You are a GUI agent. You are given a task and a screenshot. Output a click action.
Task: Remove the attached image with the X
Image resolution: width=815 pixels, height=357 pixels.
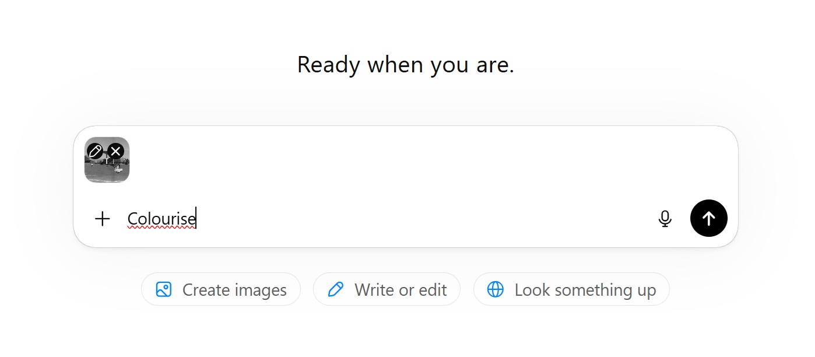click(x=116, y=152)
